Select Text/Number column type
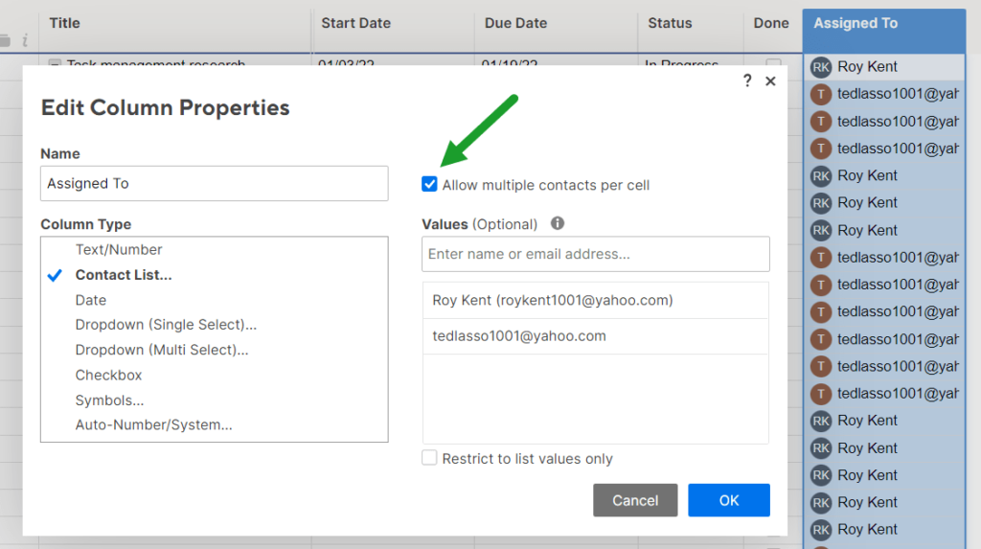This screenshot has width=981, height=549. (119, 249)
